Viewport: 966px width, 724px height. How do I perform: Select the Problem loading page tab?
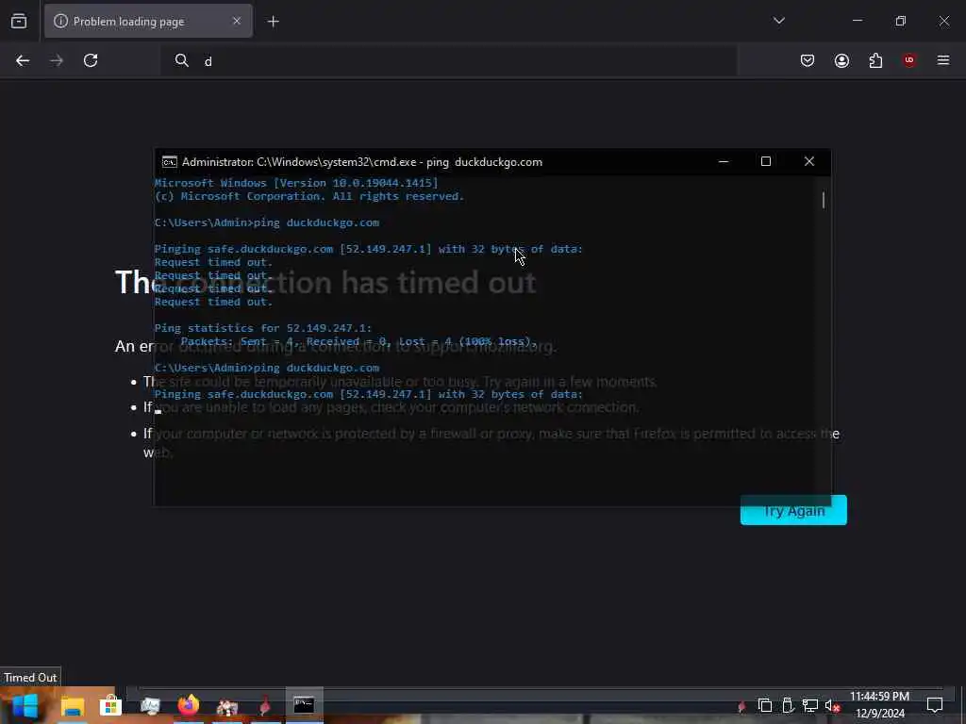click(148, 22)
